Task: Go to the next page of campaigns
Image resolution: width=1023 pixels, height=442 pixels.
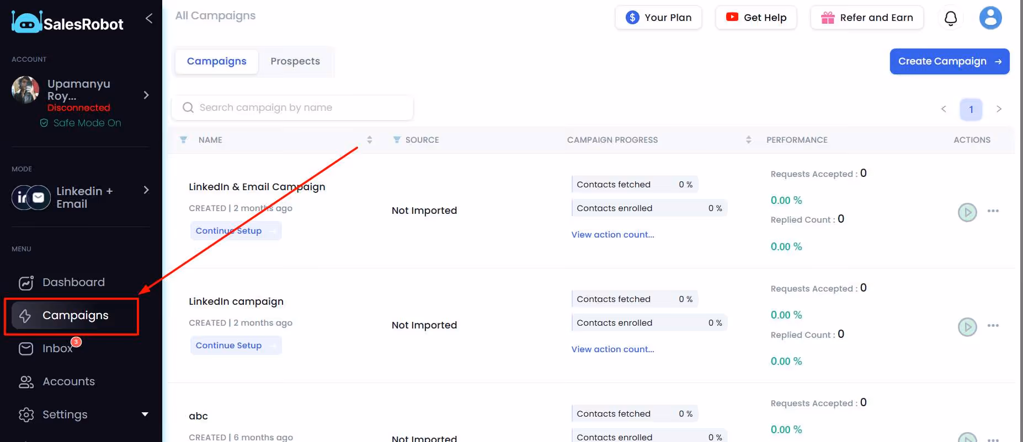Action: (x=999, y=109)
